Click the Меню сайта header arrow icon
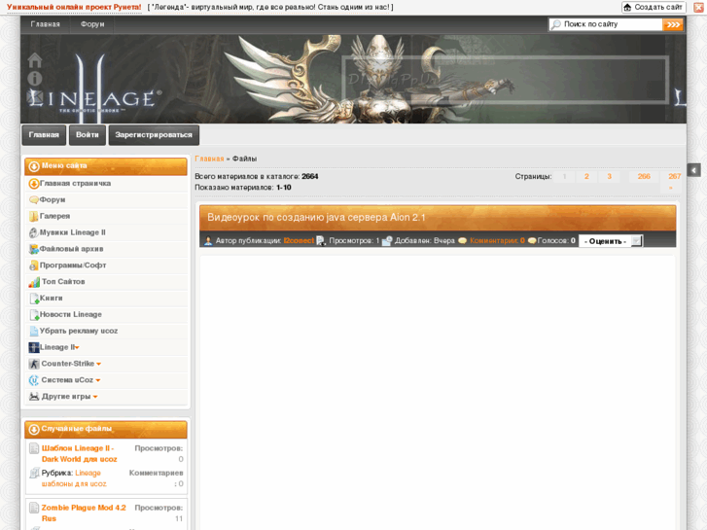Viewport: 707px width, 530px height. pos(34,166)
